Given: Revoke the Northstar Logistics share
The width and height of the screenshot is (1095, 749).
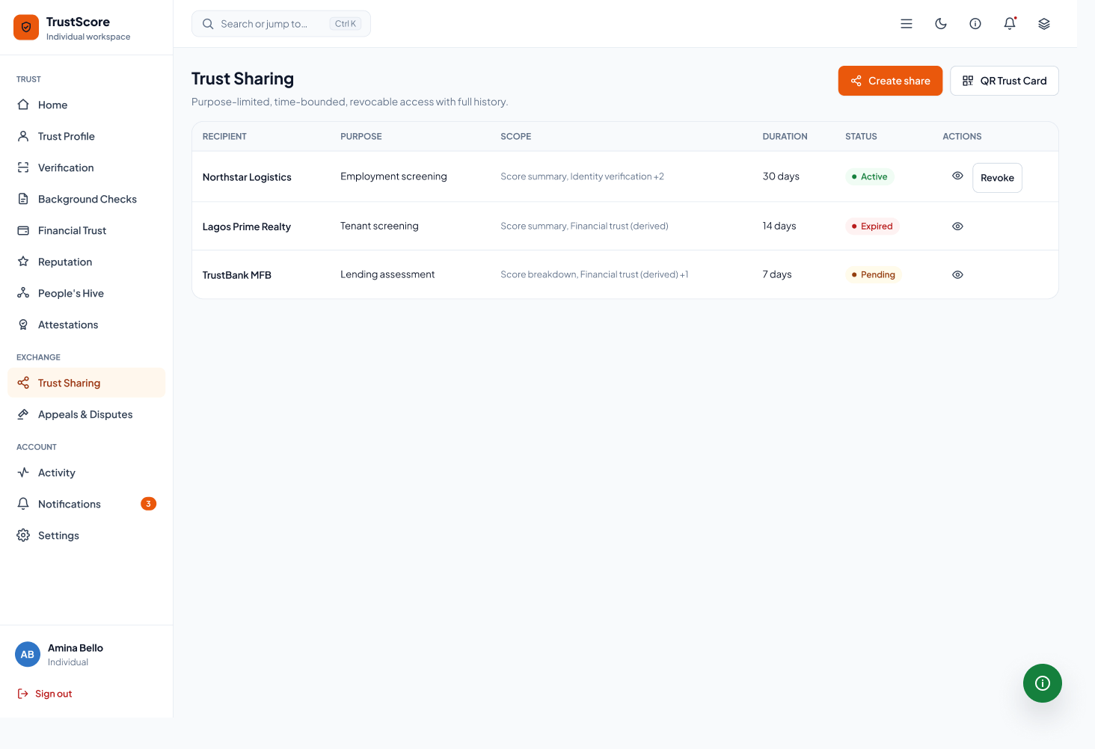Looking at the screenshot, I should [997, 178].
